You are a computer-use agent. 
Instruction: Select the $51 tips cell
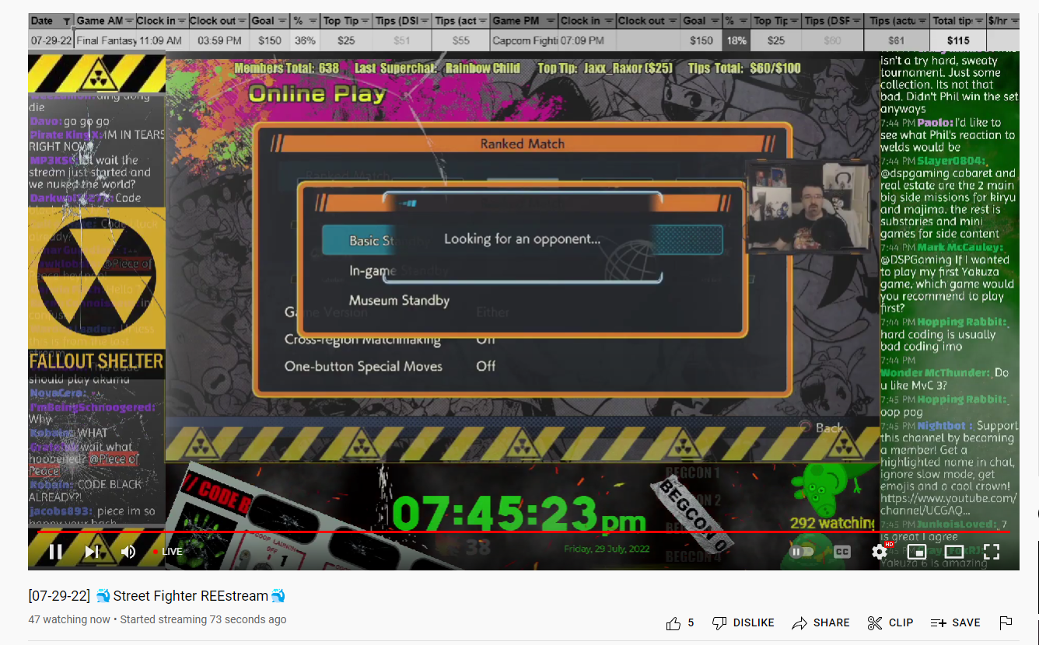[x=402, y=40]
